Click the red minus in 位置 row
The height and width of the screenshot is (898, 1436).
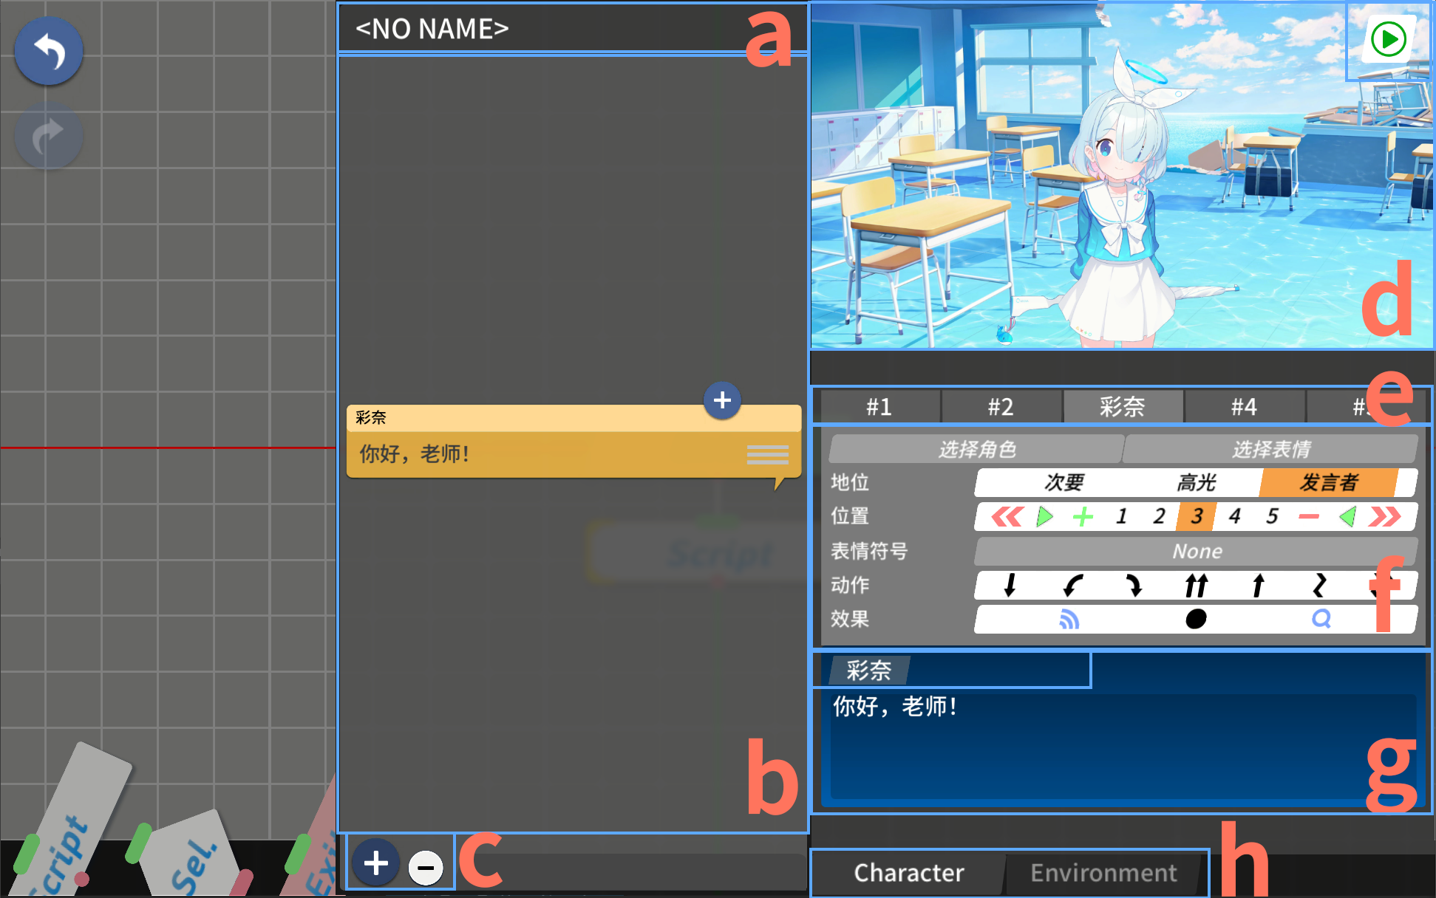coord(1309,516)
